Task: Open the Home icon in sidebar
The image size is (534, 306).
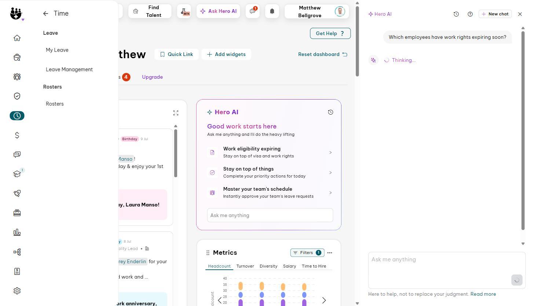Action: [17, 38]
